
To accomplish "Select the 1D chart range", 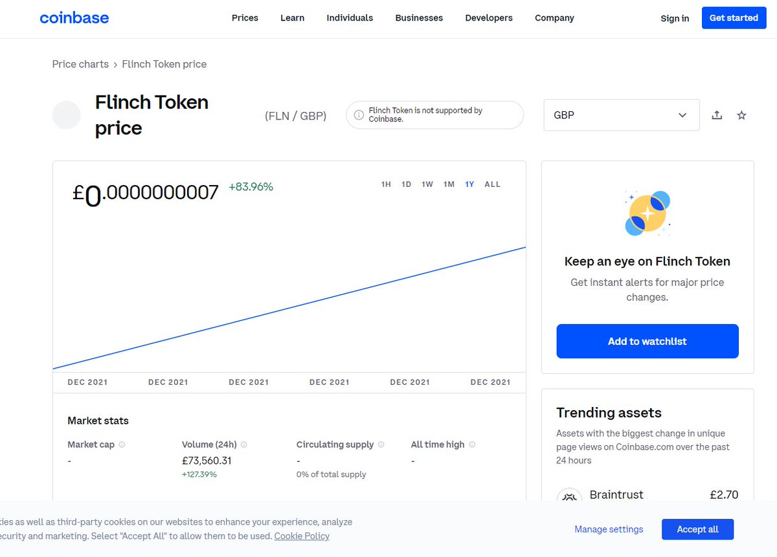I will pos(406,184).
